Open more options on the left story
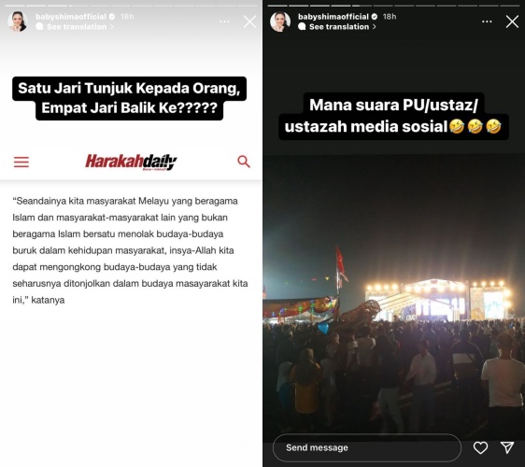The image size is (525, 467). (224, 21)
